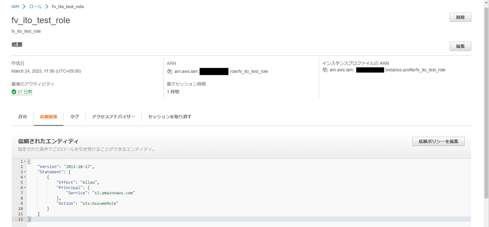Select the 信頼関係 tab
Viewport: 489px width, 227px height.
pyautogui.click(x=48, y=117)
